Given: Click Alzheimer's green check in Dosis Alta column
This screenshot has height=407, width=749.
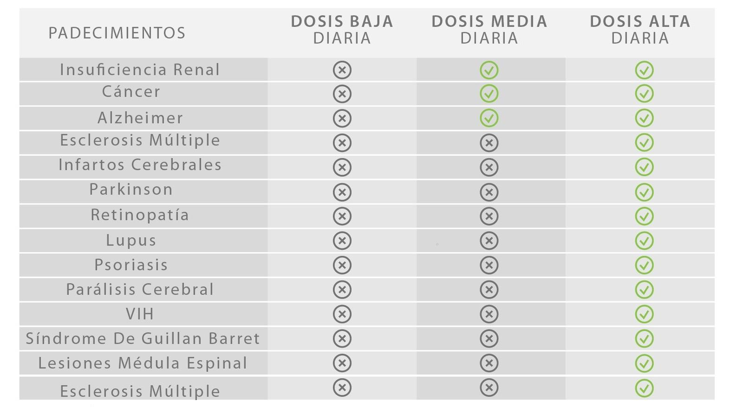Looking at the screenshot, I should [644, 118].
